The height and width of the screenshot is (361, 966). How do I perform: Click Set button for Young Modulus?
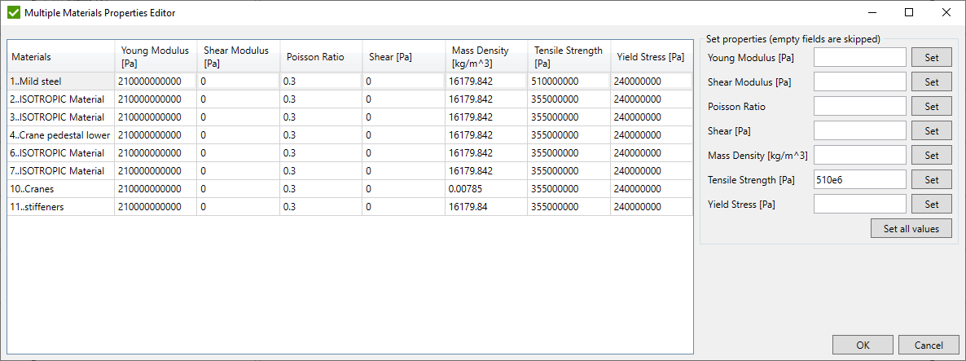click(932, 57)
